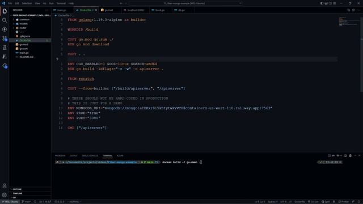This screenshot has width=363, height=204.
Task: Open the File menu
Action: tap(10, 3)
